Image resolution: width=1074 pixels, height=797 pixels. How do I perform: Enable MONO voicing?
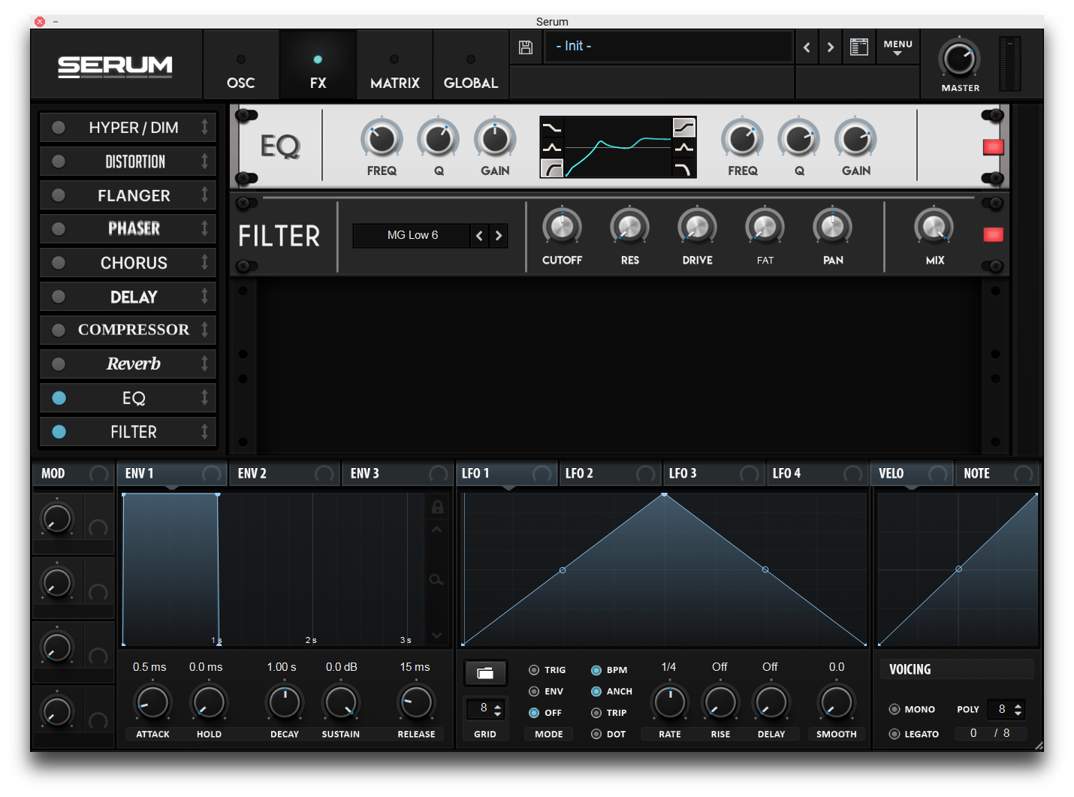point(894,709)
